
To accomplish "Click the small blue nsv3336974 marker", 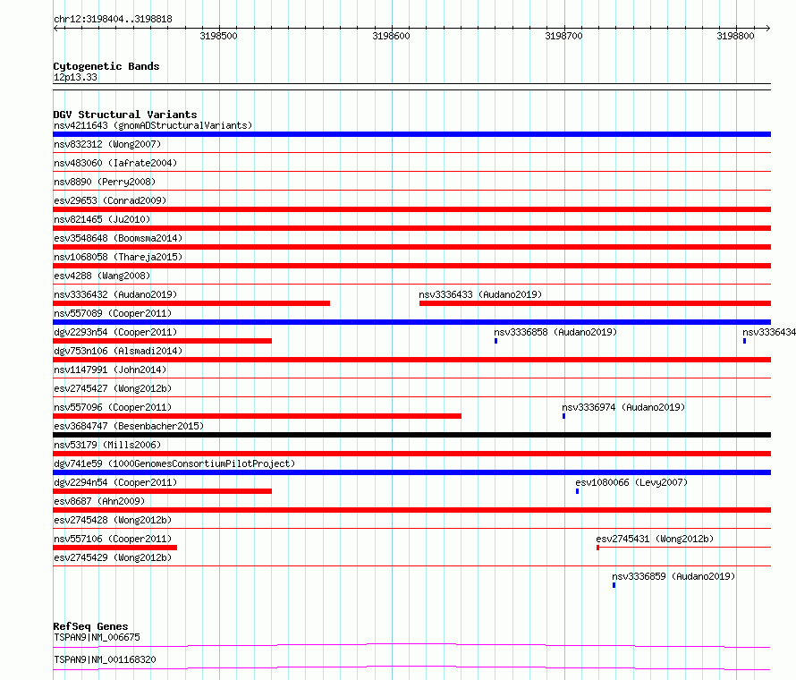I will coord(563,416).
